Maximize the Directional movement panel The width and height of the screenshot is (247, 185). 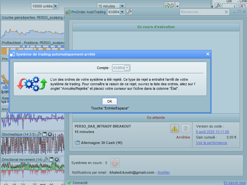tap(51, 159)
